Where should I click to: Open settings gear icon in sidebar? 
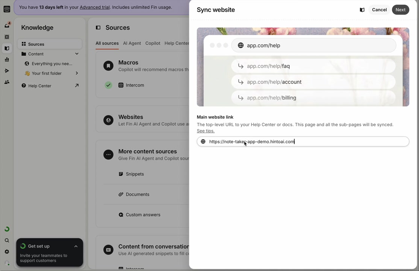pos(7,252)
